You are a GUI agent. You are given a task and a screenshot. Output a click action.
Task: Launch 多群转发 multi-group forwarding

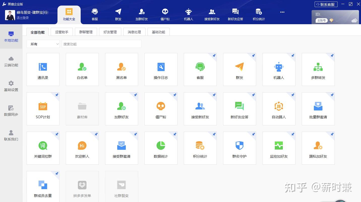318,69
